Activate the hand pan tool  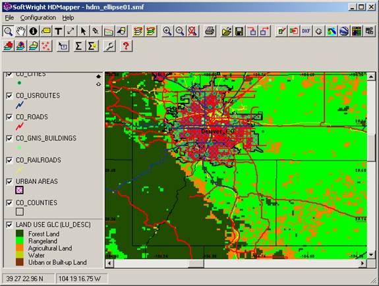coord(21,31)
